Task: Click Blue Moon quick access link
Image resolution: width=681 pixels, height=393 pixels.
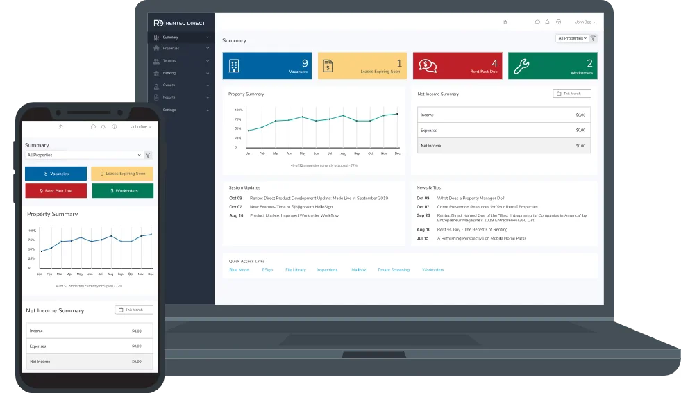Action: 239,270
